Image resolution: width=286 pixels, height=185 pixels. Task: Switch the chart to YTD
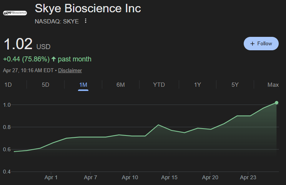tap(159, 85)
